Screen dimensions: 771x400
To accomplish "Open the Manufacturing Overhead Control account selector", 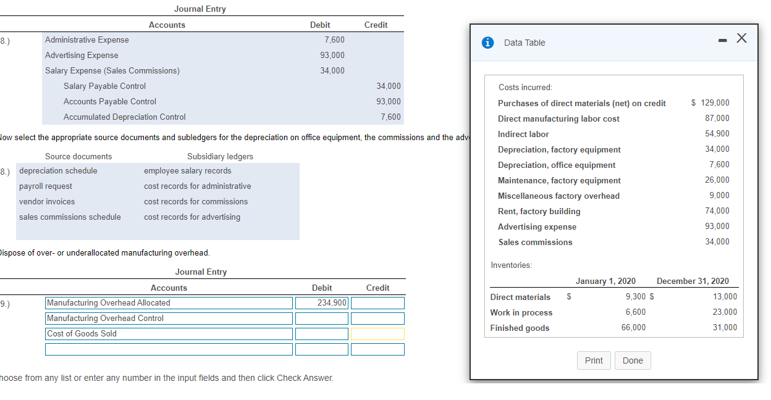I will click(x=169, y=318).
